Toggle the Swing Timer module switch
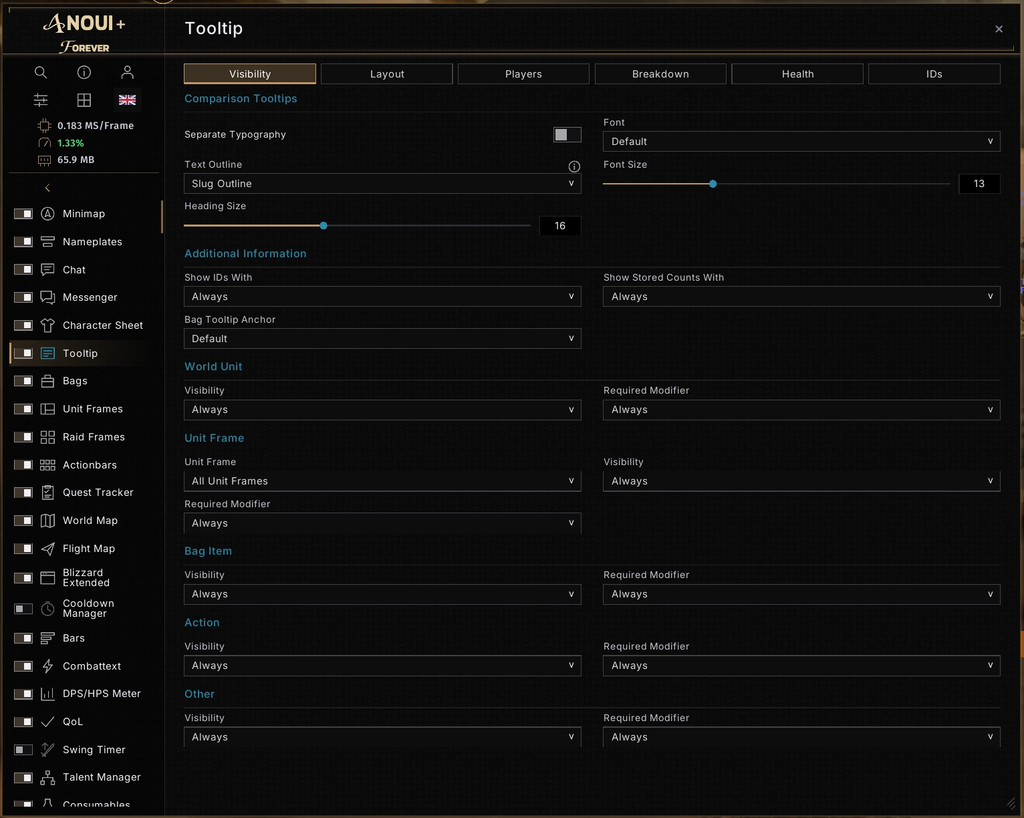 click(23, 750)
